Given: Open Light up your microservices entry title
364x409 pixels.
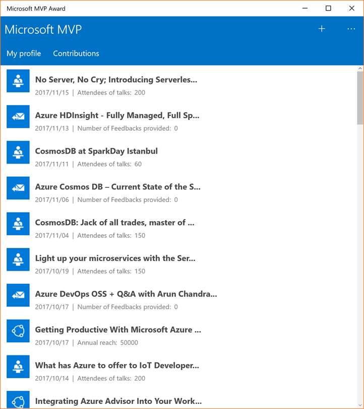Looking at the screenshot, I should [x=115, y=258].
